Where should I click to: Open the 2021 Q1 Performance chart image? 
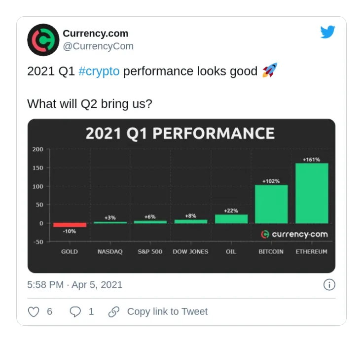181,196
